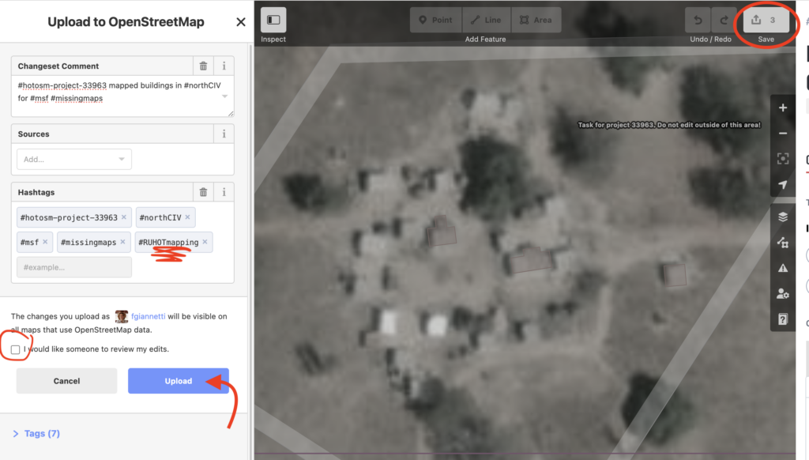Click the zoom out minus icon
This screenshot has width=809, height=460.
(x=782, y=134)
